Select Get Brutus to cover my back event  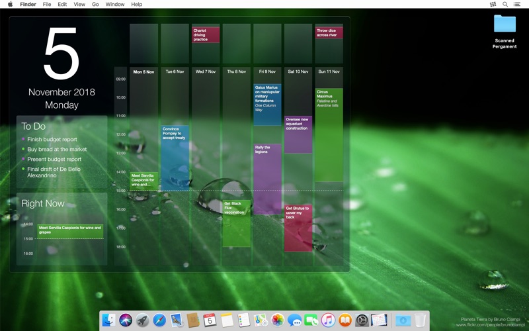(298, 228)
